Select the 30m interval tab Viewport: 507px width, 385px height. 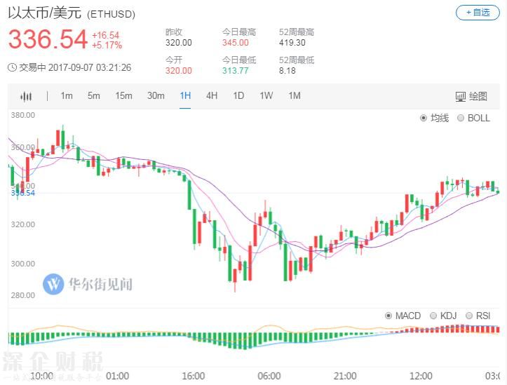pos(156,95)
